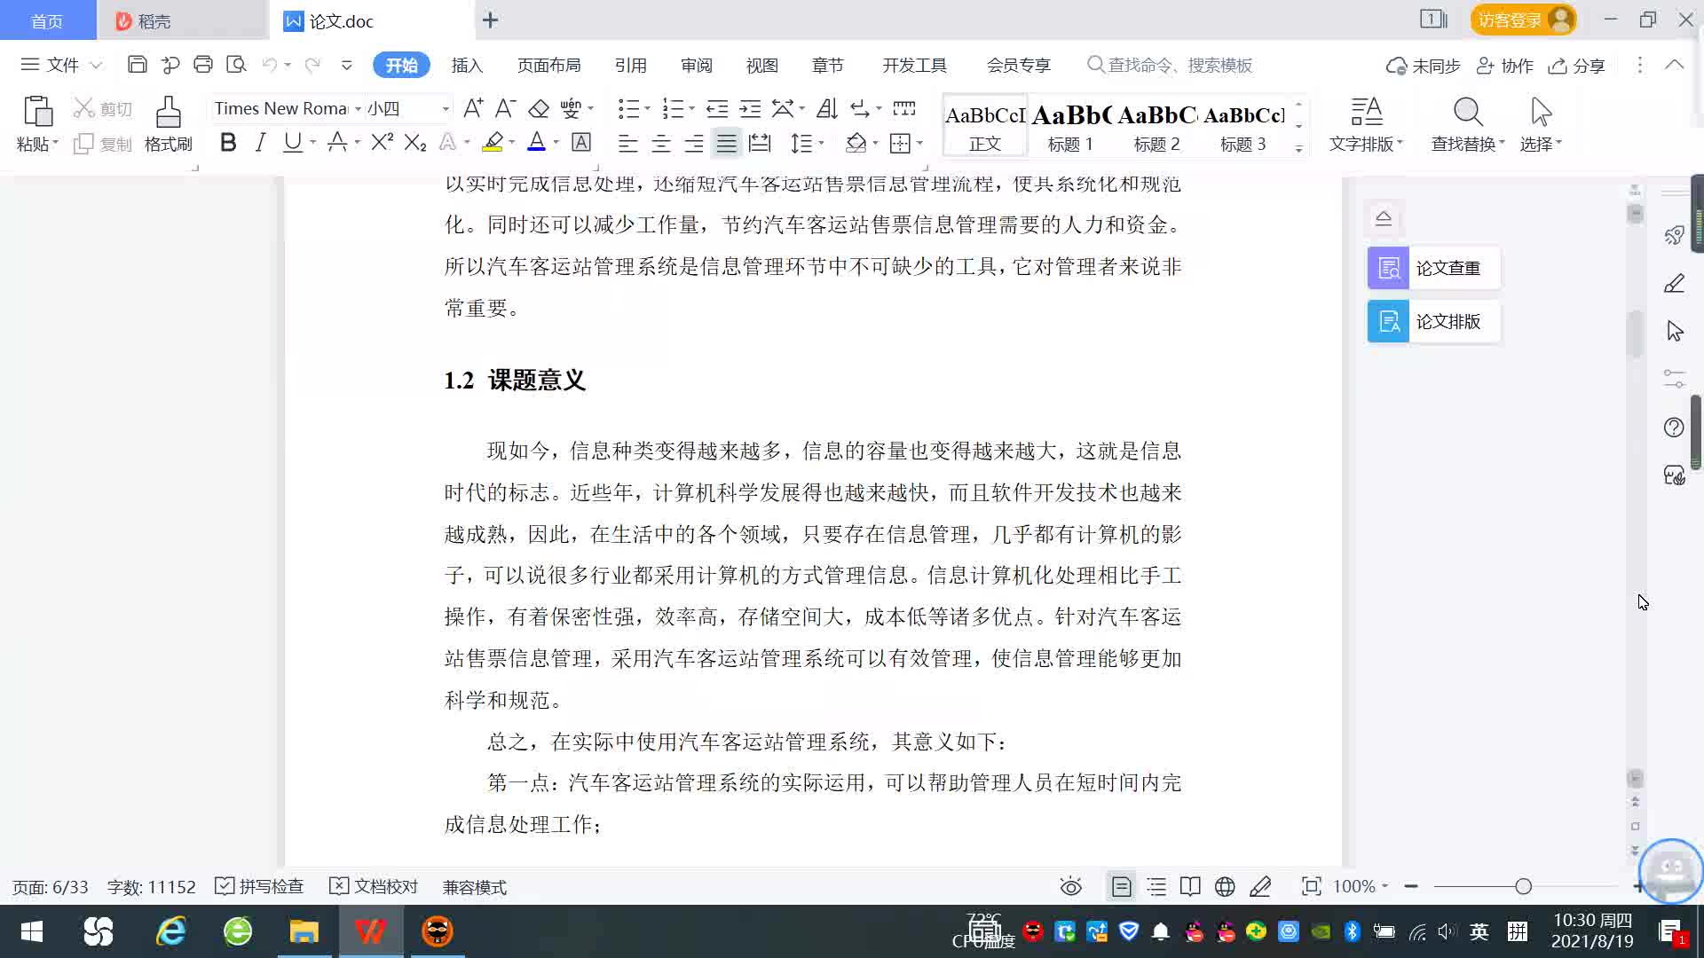This screenshot has width=1704, height=958.
Task: Open the font size 小四 dropdown
Action: [x=445, y=108]
